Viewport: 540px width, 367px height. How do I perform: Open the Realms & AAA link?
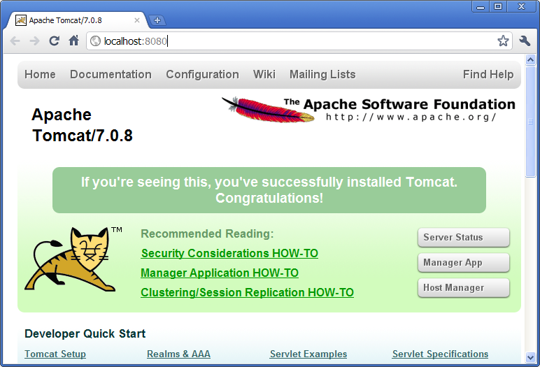tap(178, 354)
